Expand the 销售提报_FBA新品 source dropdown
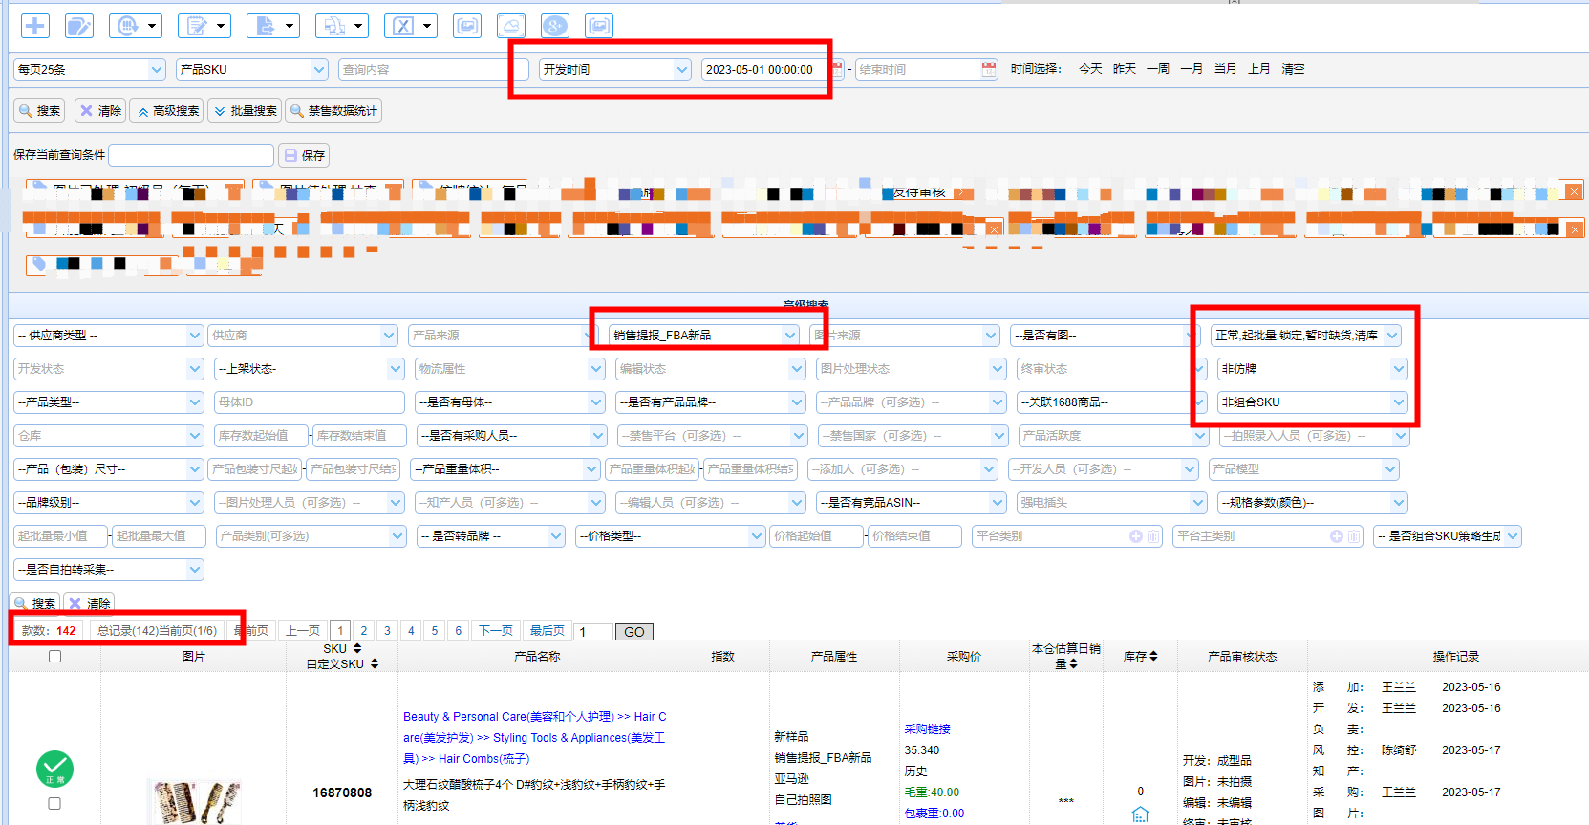1589x825 pixels. [x=704, y=335]
